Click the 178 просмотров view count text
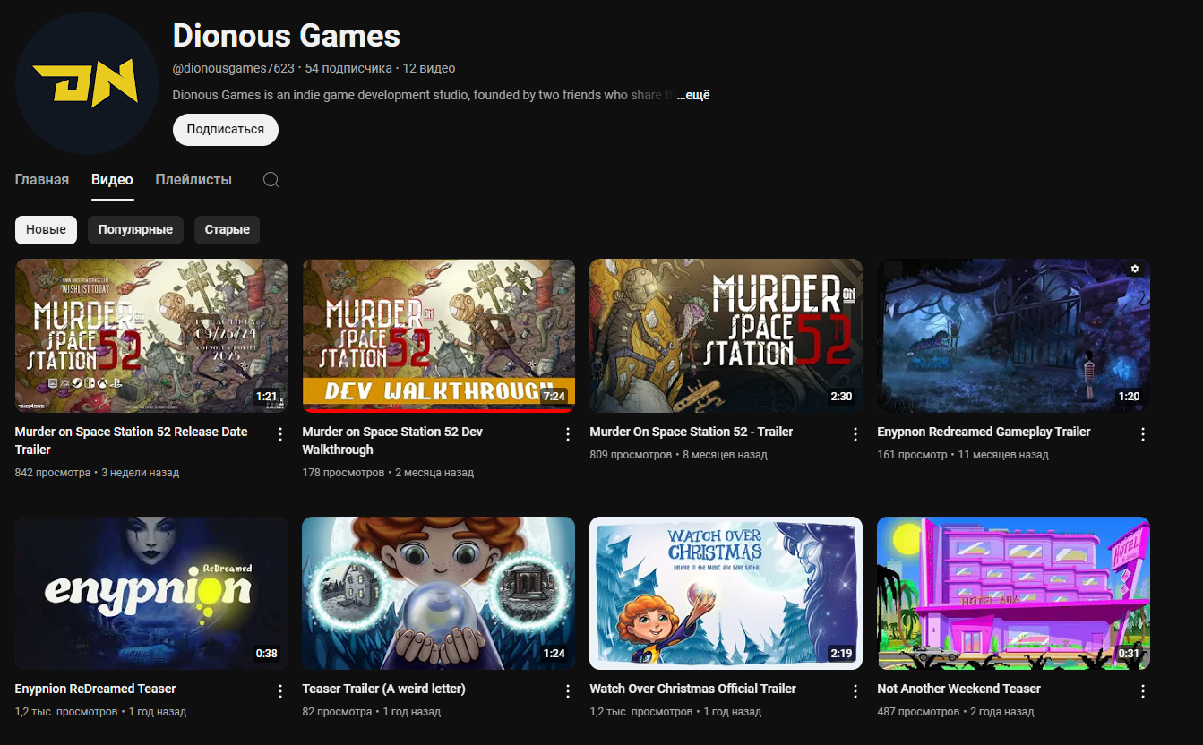 point(344,473)
